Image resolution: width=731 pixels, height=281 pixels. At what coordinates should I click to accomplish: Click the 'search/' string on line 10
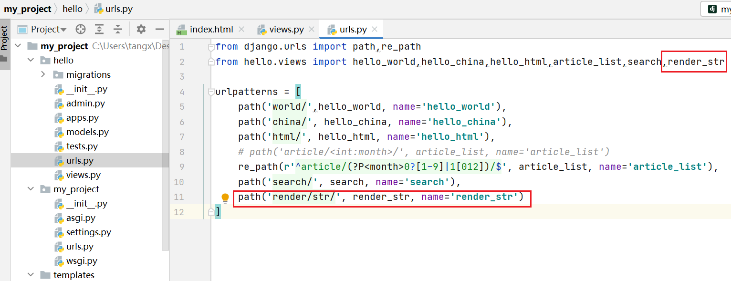292,182
